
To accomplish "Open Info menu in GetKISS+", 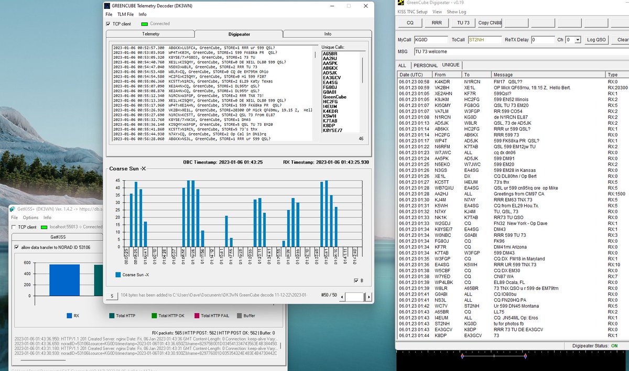I will [47, 217].
